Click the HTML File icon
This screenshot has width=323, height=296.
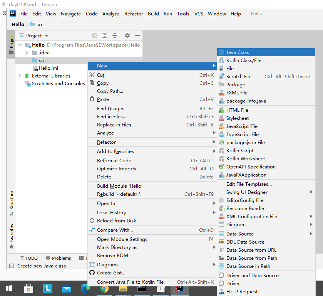221,110
